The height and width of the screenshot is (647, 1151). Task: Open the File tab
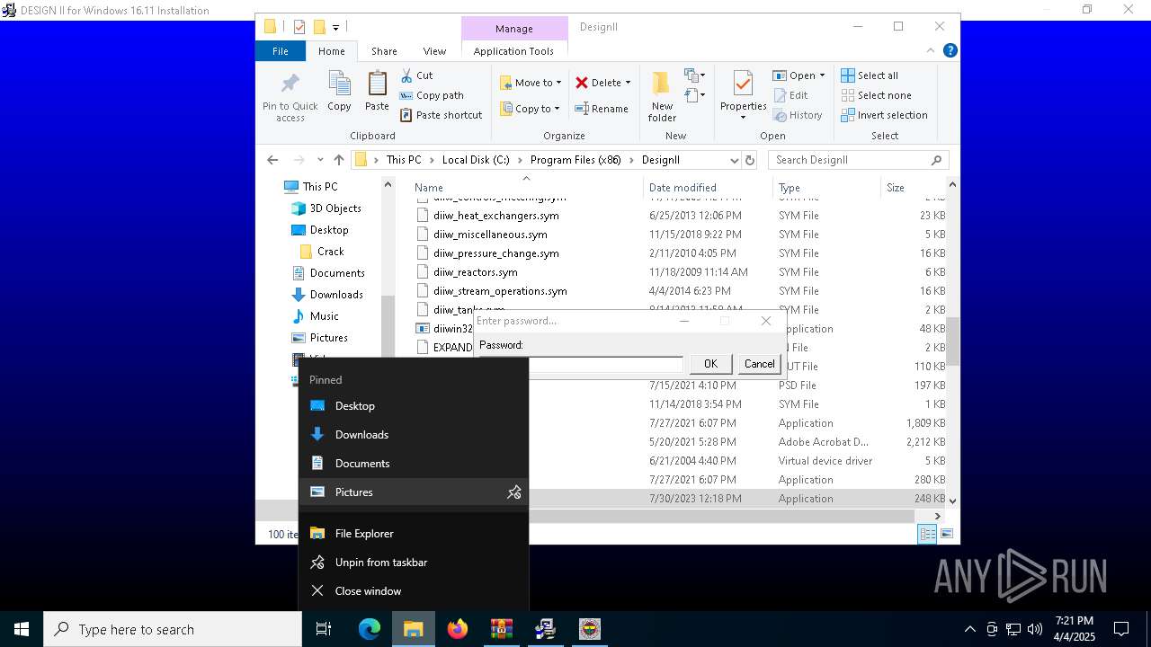[281, 51]
